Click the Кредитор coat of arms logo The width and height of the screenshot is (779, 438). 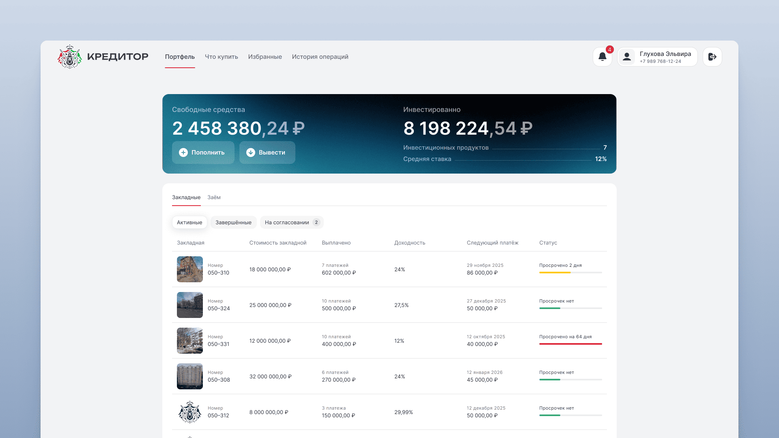click(x=70, y=57)
